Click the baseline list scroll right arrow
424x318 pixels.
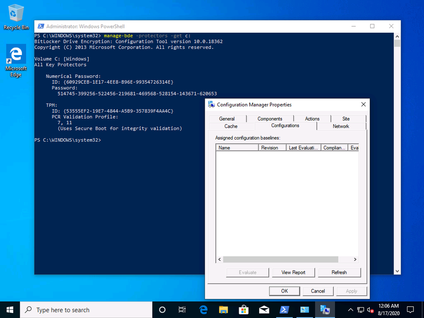tap(355, 259)
